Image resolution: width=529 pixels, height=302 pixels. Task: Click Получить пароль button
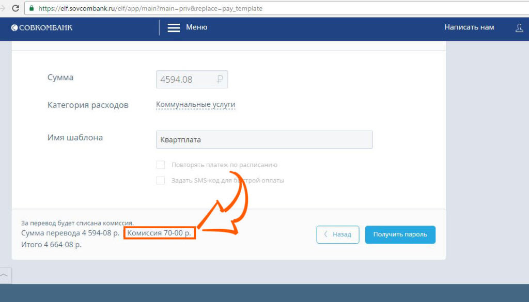(400, 234)
